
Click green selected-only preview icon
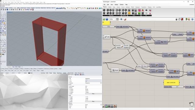(186, 19)
